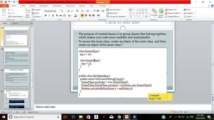Select the triangle shape in gallery
The image size is (214, 120).
tap(130, 13)
